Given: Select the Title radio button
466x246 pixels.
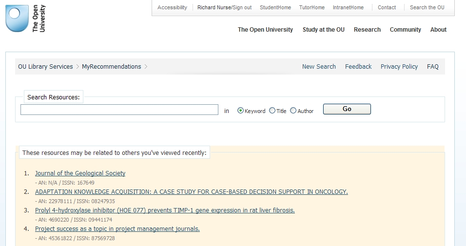Looking at the screenshot, I should (x=272, y=111).
